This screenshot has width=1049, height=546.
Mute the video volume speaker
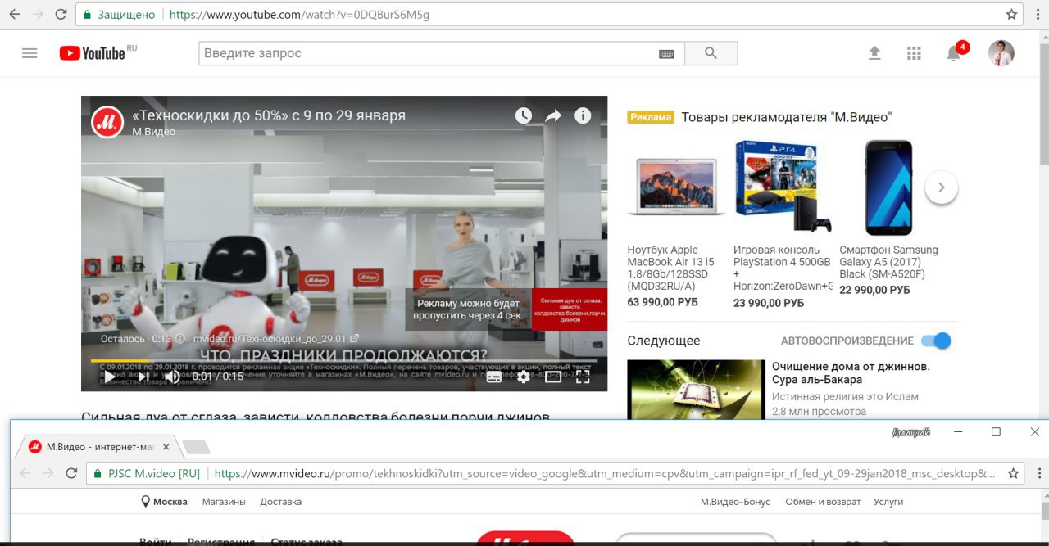(172, 377)
